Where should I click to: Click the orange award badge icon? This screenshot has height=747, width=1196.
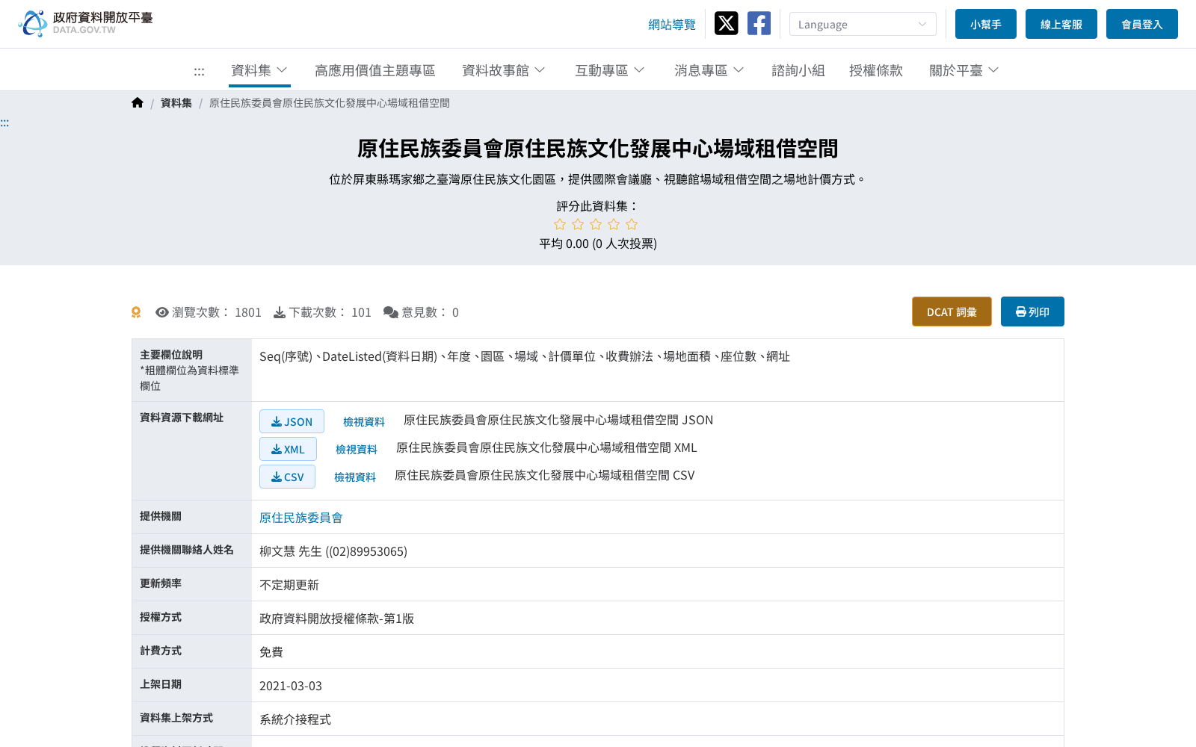[x=136, y=312]
